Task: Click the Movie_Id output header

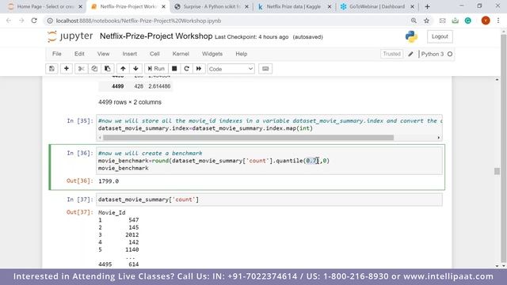Action: (112, 213)
